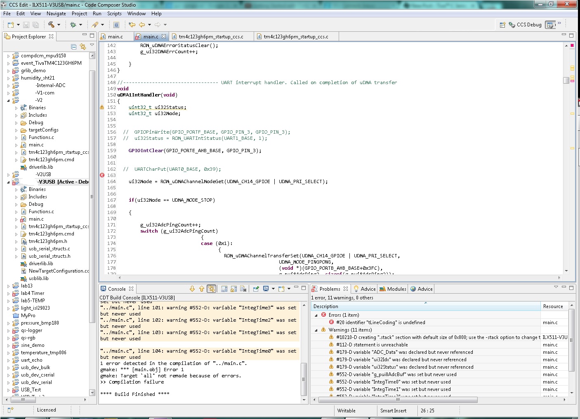Maximize the editor area

571,35
